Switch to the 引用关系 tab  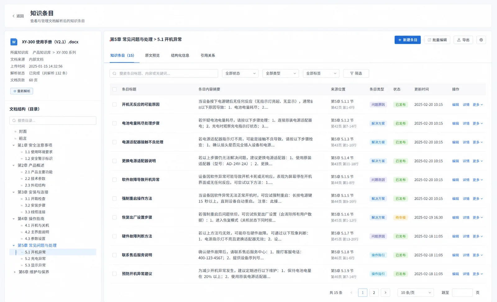208,55
